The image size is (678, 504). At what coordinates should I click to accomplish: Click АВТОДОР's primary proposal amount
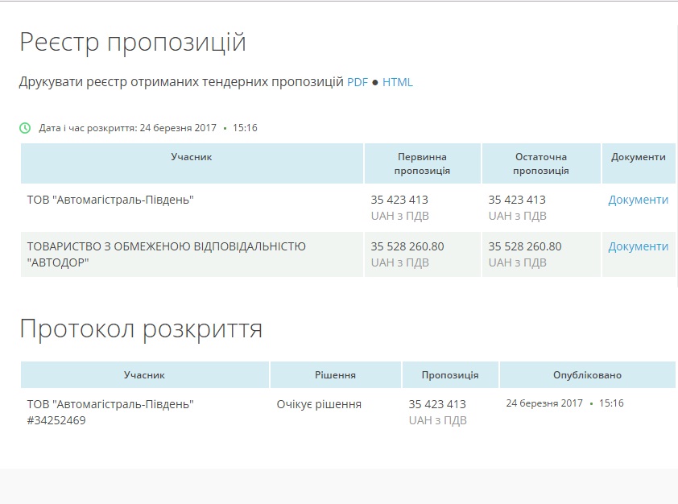coord(407,246)
